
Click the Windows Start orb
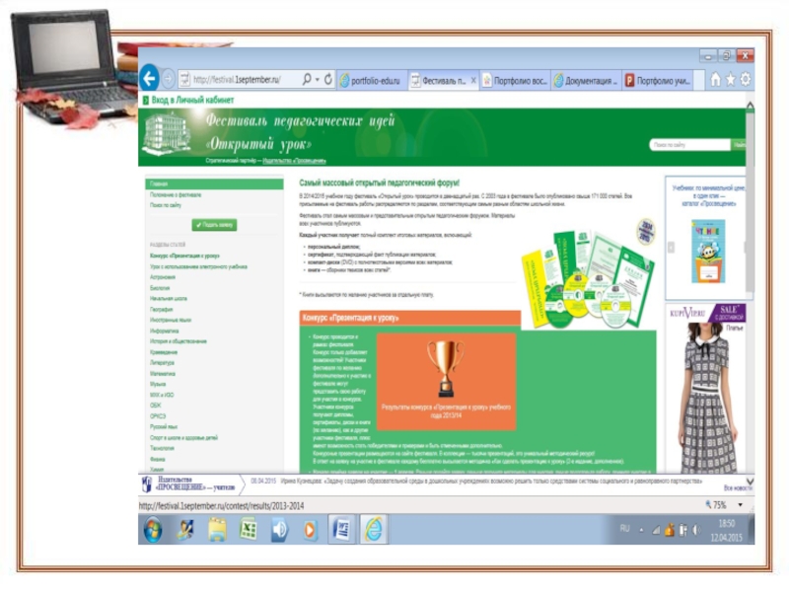tap(153, 530)
